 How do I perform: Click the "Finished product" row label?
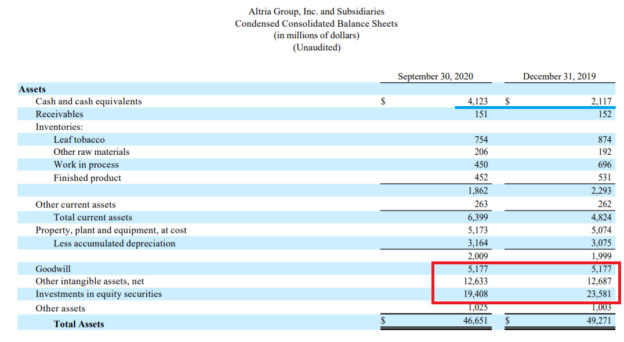pyautogui.click(x=88, y=178)
